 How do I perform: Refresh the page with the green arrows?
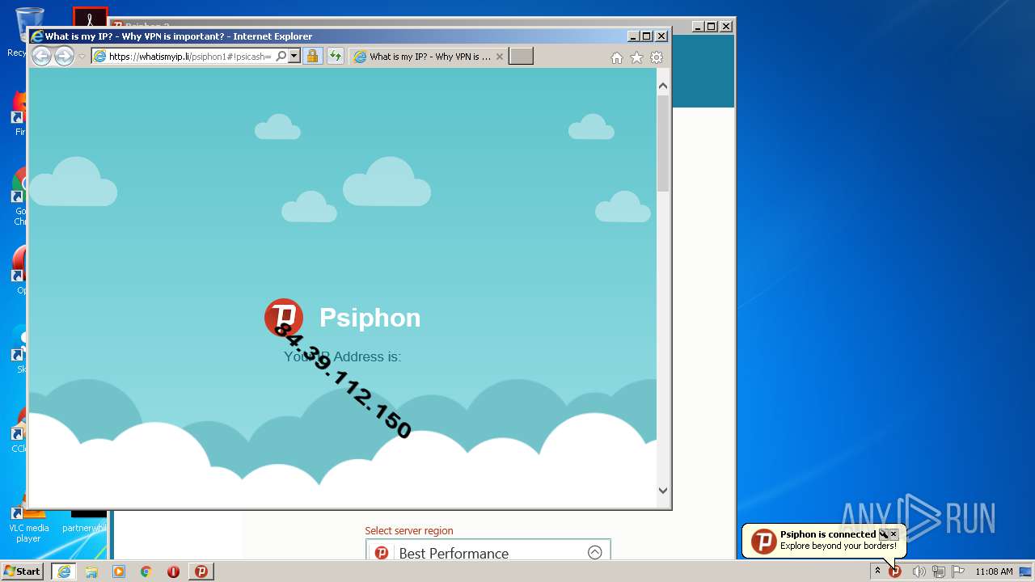pos(335,57)
